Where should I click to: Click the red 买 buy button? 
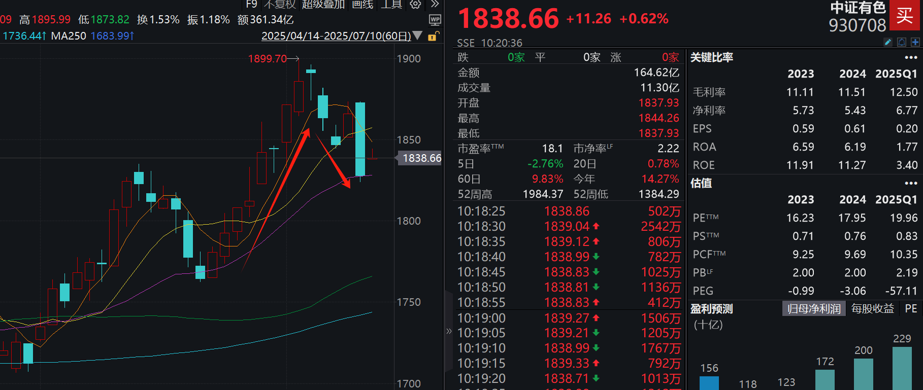[x=904, y=16]
